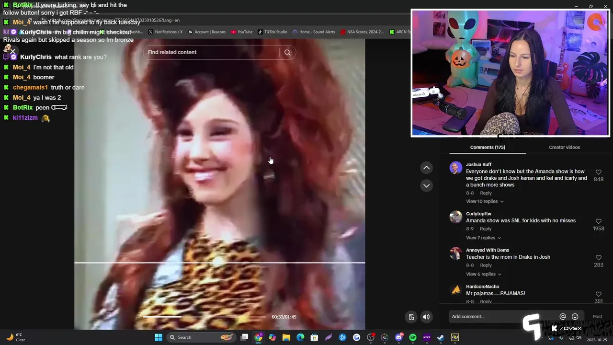Mute the video using the speaker icon
The height and width of the screenshot is (345, 613).
pos(426,317)
